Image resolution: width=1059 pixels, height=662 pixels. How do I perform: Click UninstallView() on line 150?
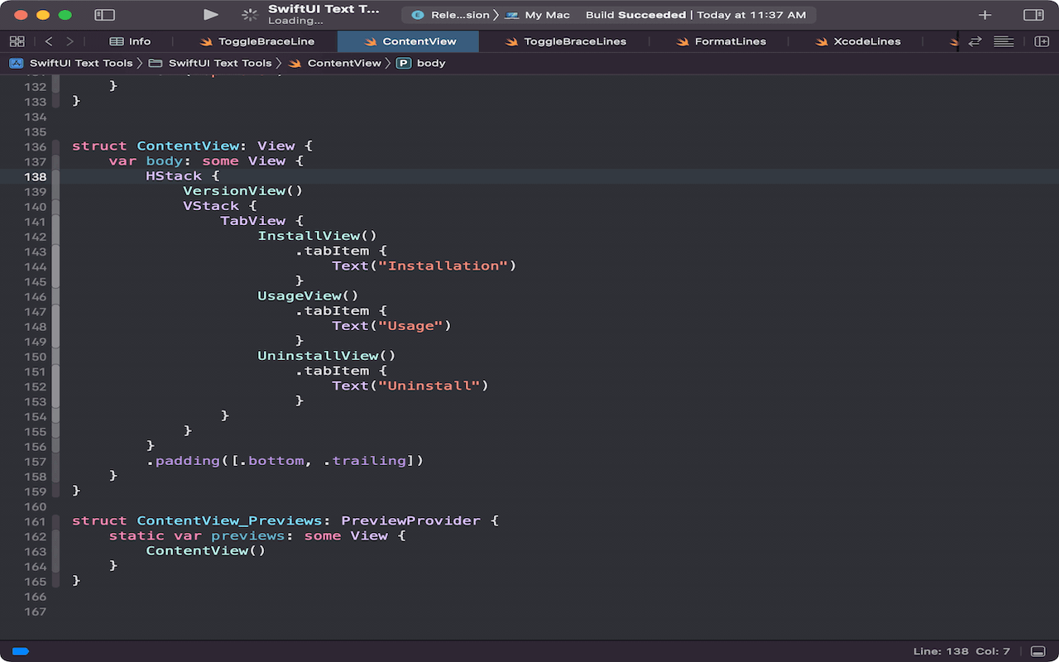tap(327, 356)
